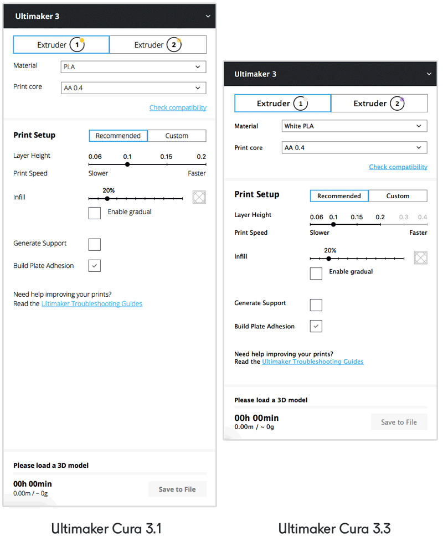
Task: Select Extruder 1 circle icon in Cura 3.3 panel
Action: 300,104
